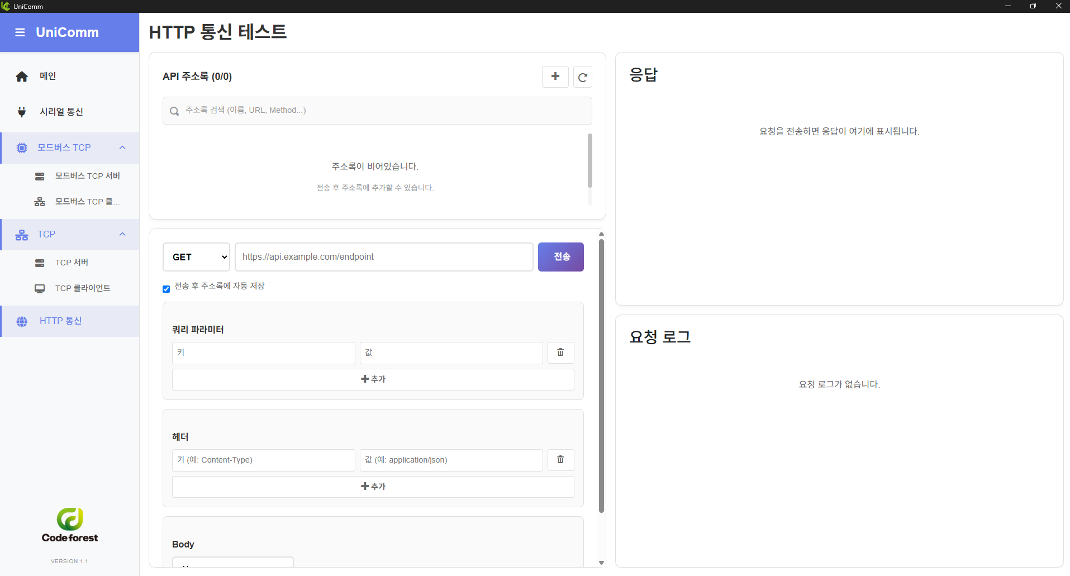
Task: Focus the 쿼리 파라미터 키 field
Action: click(264, 353)
